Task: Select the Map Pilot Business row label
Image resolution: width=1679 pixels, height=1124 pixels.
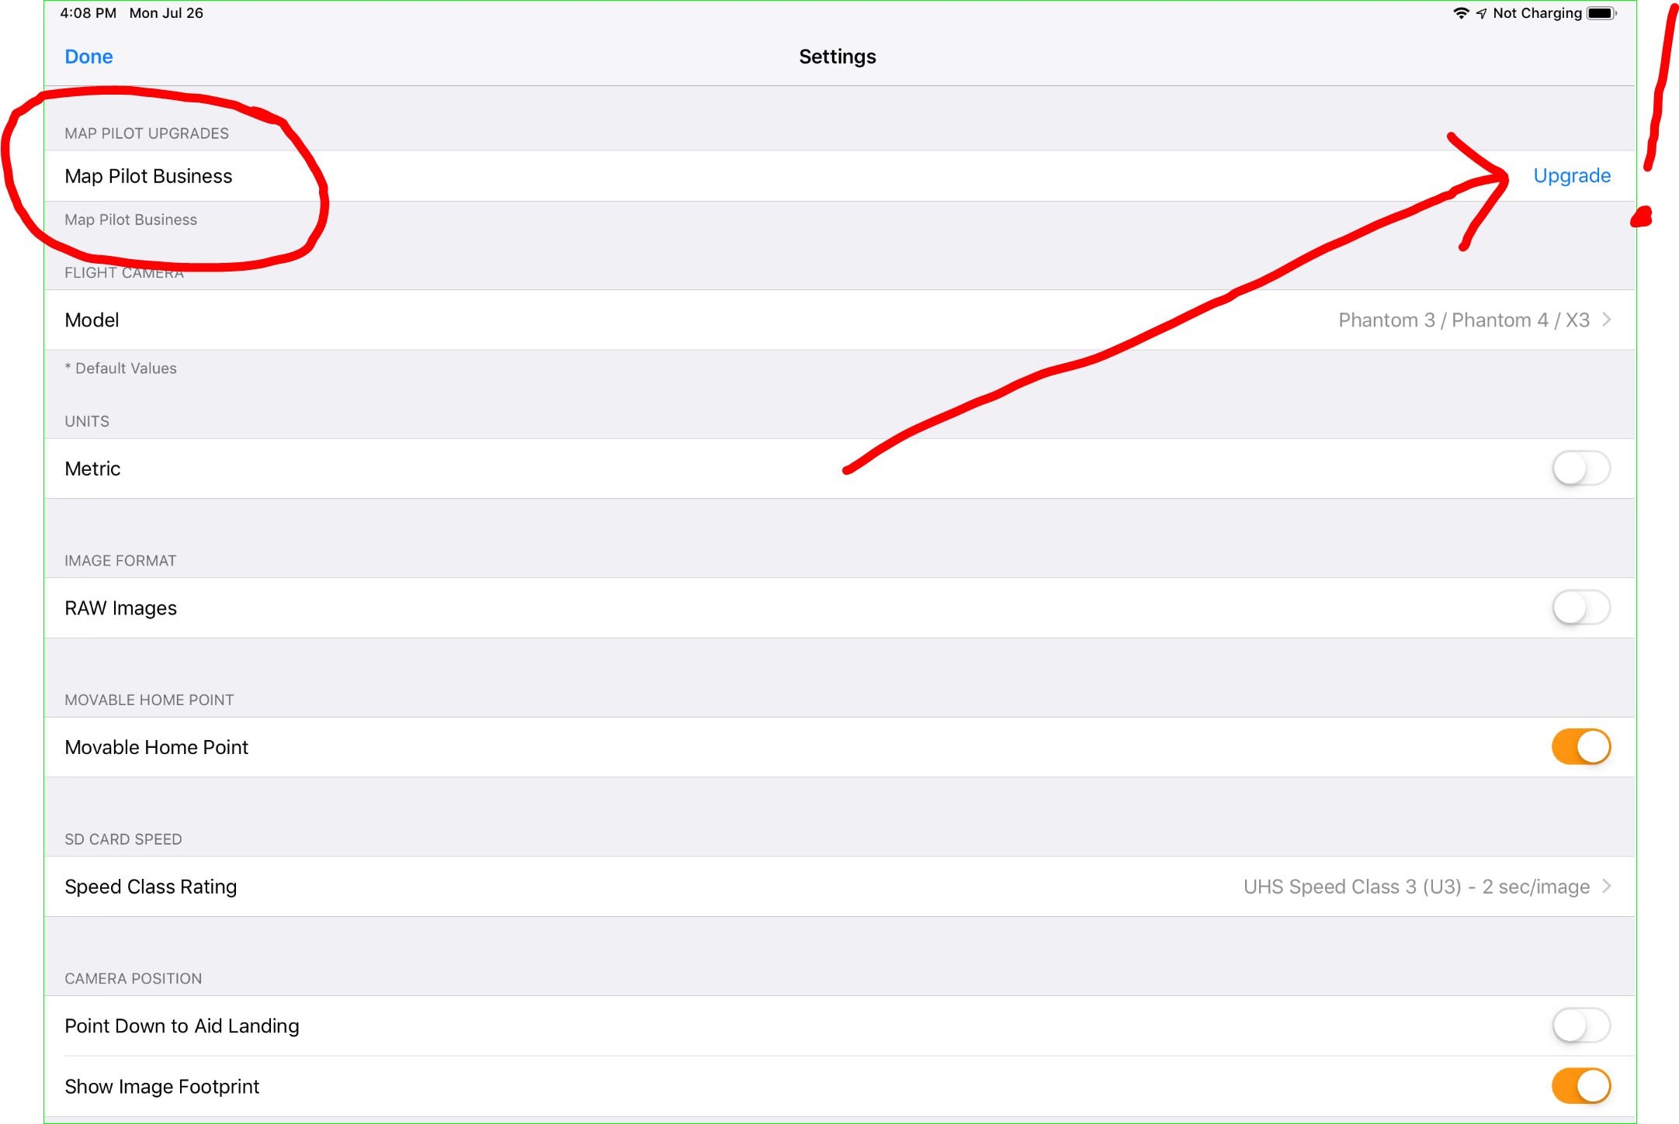Action: [x=148, y=176]
